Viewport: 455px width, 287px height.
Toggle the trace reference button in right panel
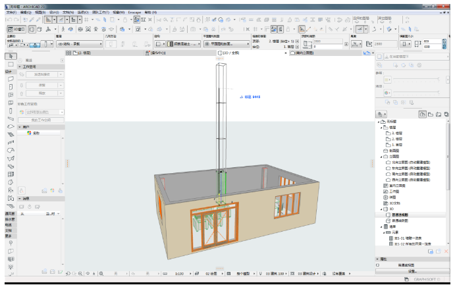coord(379,57)
